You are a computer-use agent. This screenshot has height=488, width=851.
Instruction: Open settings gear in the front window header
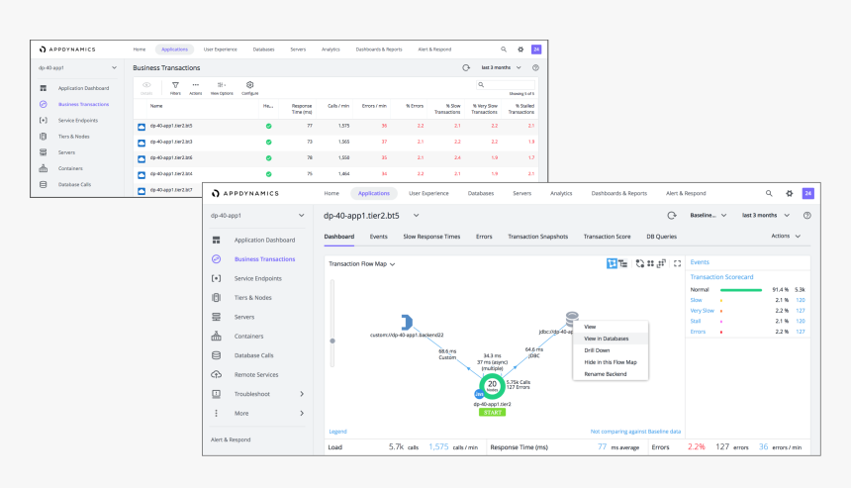click(x=789, y=194)
